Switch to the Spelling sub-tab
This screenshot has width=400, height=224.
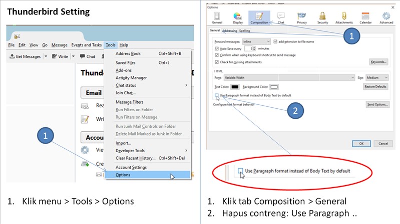(x=244, y=31)
